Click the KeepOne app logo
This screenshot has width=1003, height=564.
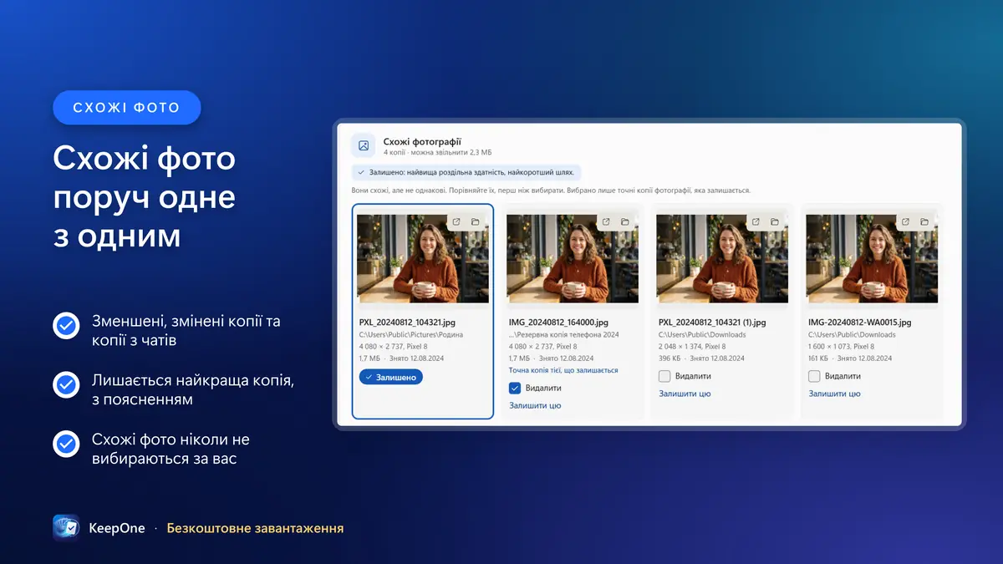(x=66, y=528)
